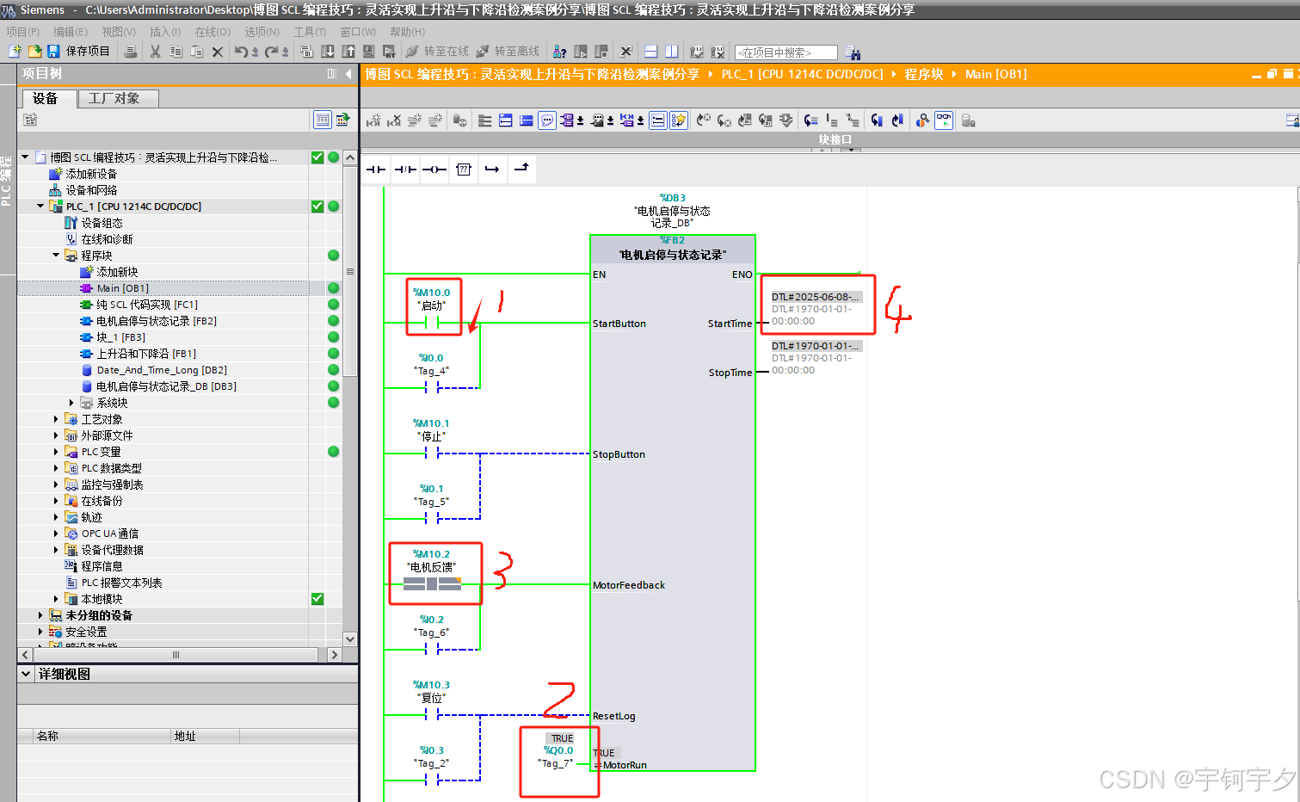Click the 名称 column header

(x=47, y=736)
